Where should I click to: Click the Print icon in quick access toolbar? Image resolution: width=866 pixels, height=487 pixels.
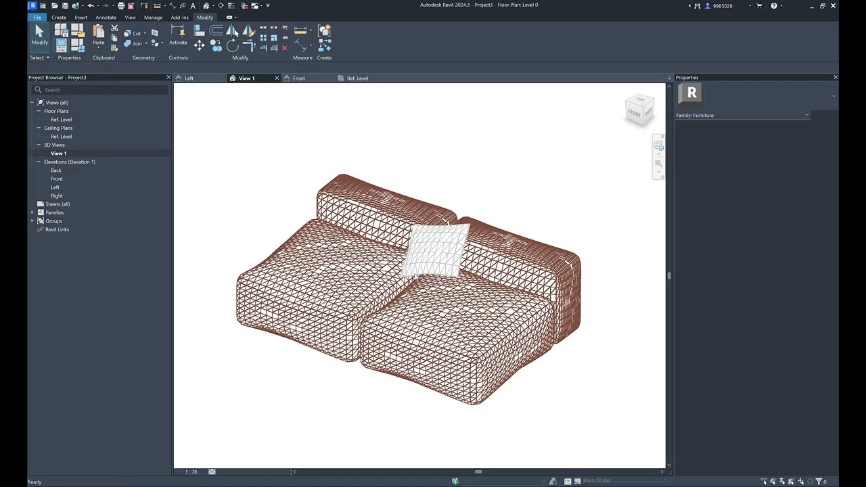pyautogui.click(x=120, y=5)
